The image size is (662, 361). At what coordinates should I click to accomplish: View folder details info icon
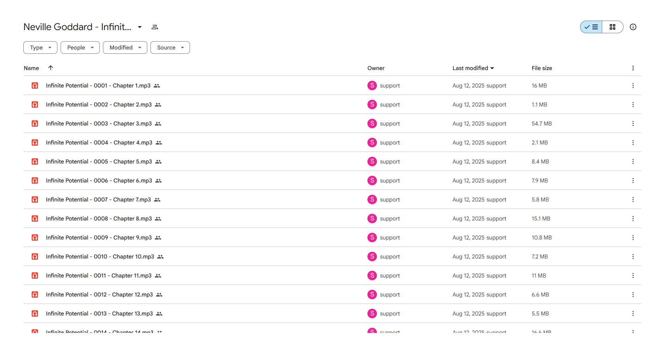633,27
